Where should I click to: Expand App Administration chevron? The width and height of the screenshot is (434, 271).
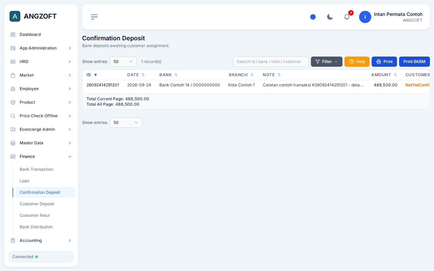pos(70,48)
